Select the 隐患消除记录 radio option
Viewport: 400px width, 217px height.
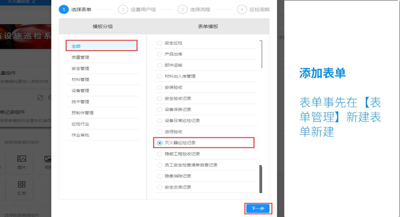tap(159, 176)
